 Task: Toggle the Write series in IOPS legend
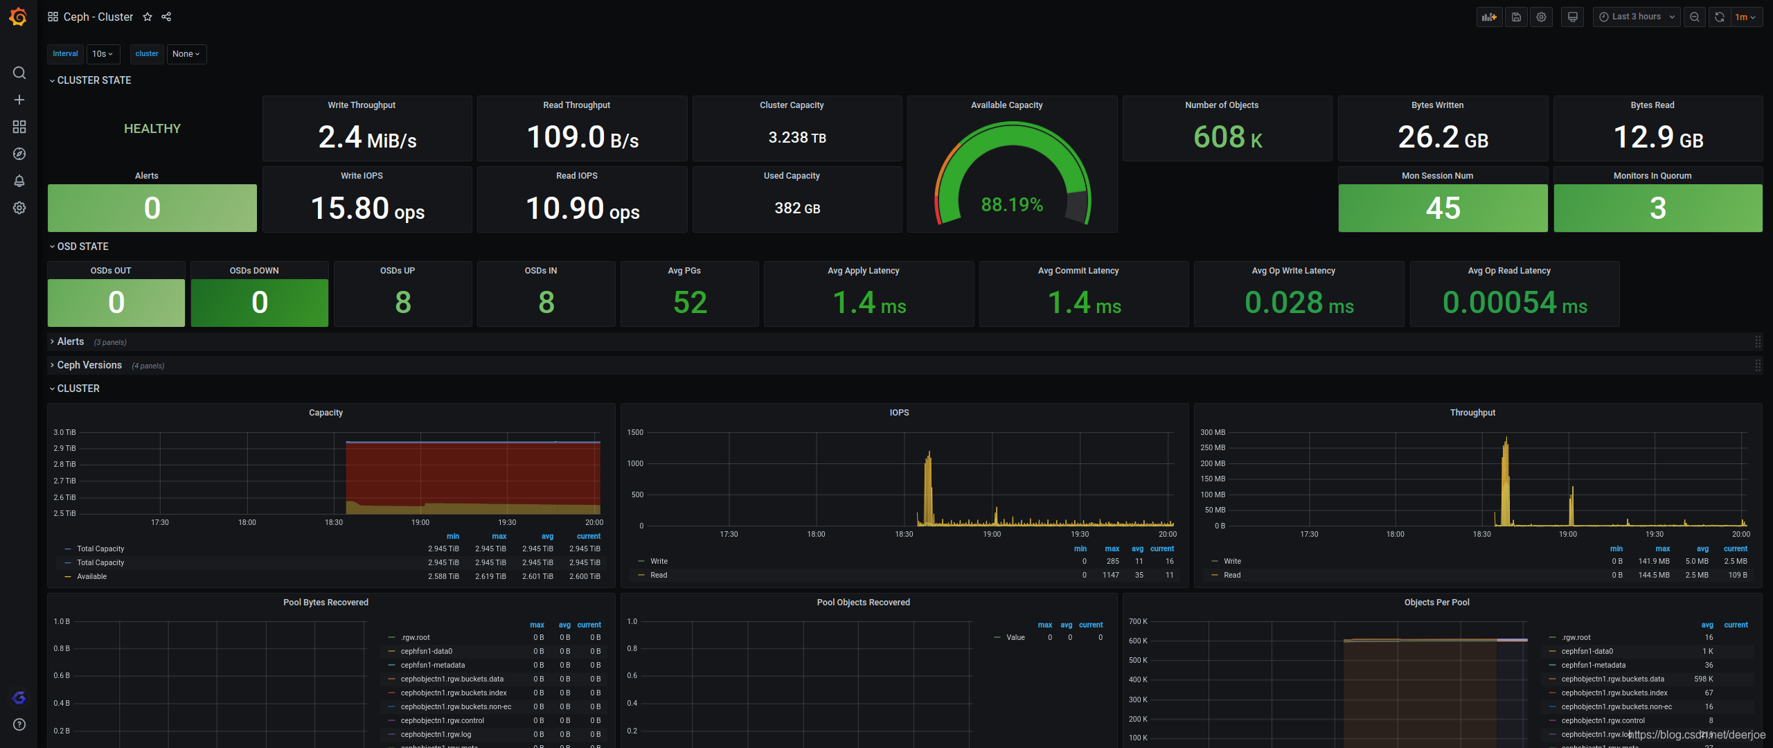(x=659, y=561)
